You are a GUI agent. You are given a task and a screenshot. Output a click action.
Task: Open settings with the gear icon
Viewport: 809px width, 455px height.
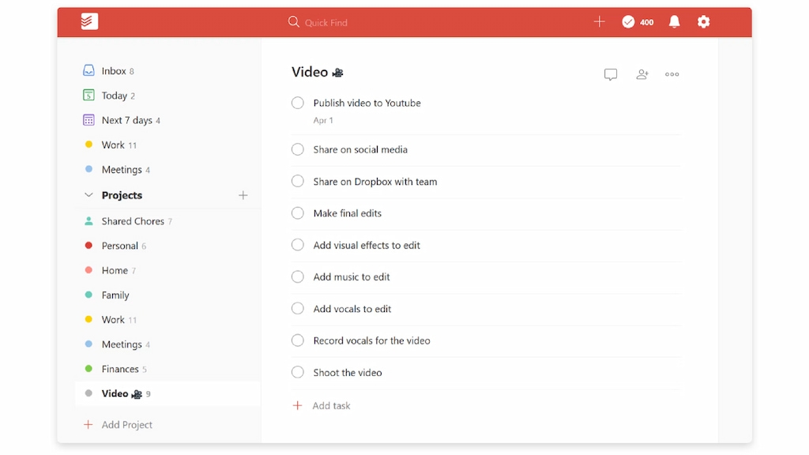[703, 22]
